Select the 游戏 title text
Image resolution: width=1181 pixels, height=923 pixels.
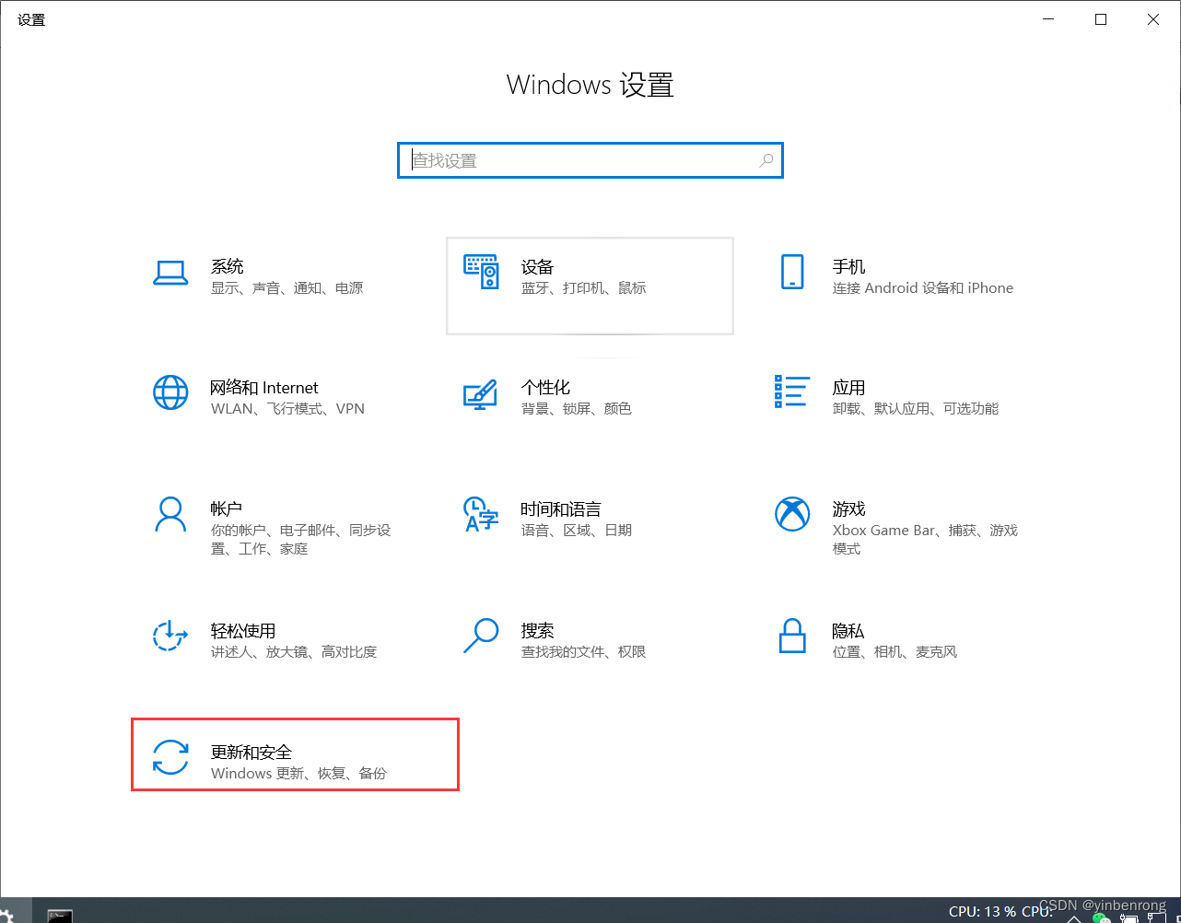[848, 508]
